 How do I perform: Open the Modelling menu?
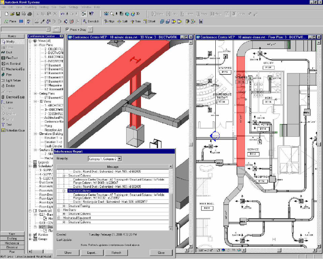(x=31, y=7)
